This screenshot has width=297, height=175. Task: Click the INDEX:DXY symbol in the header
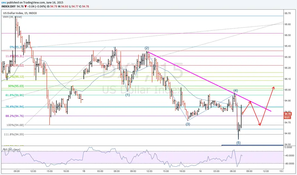[x=9, y=6]
